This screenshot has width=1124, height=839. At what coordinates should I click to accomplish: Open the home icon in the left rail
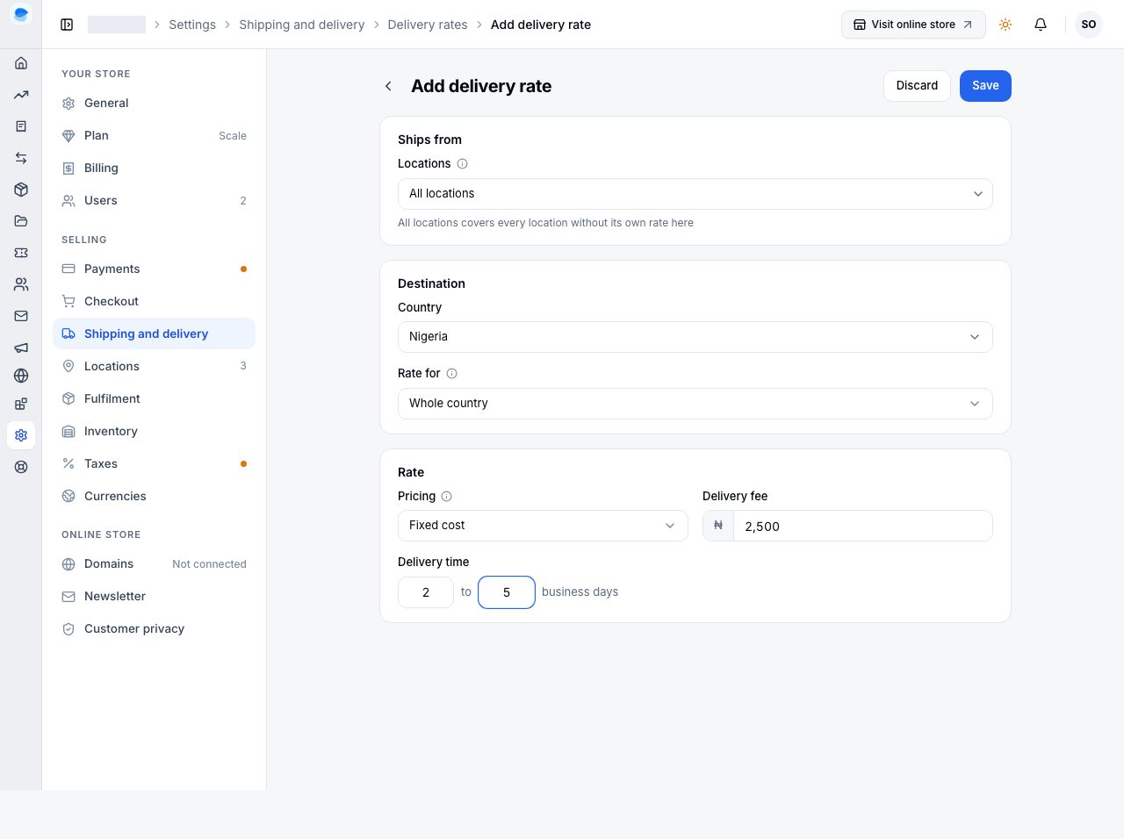point(21,63)
